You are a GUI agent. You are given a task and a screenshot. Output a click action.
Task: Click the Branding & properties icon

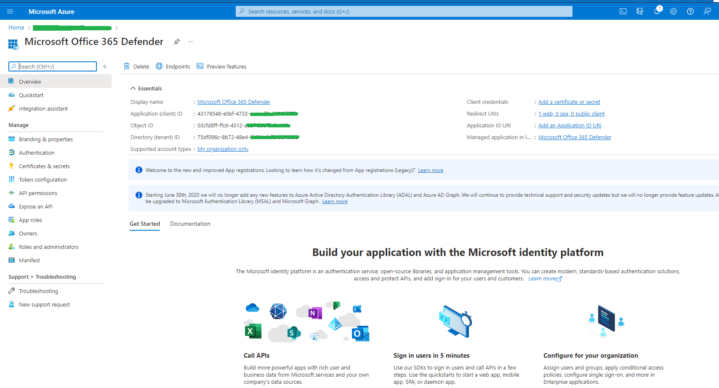point(11,139)
